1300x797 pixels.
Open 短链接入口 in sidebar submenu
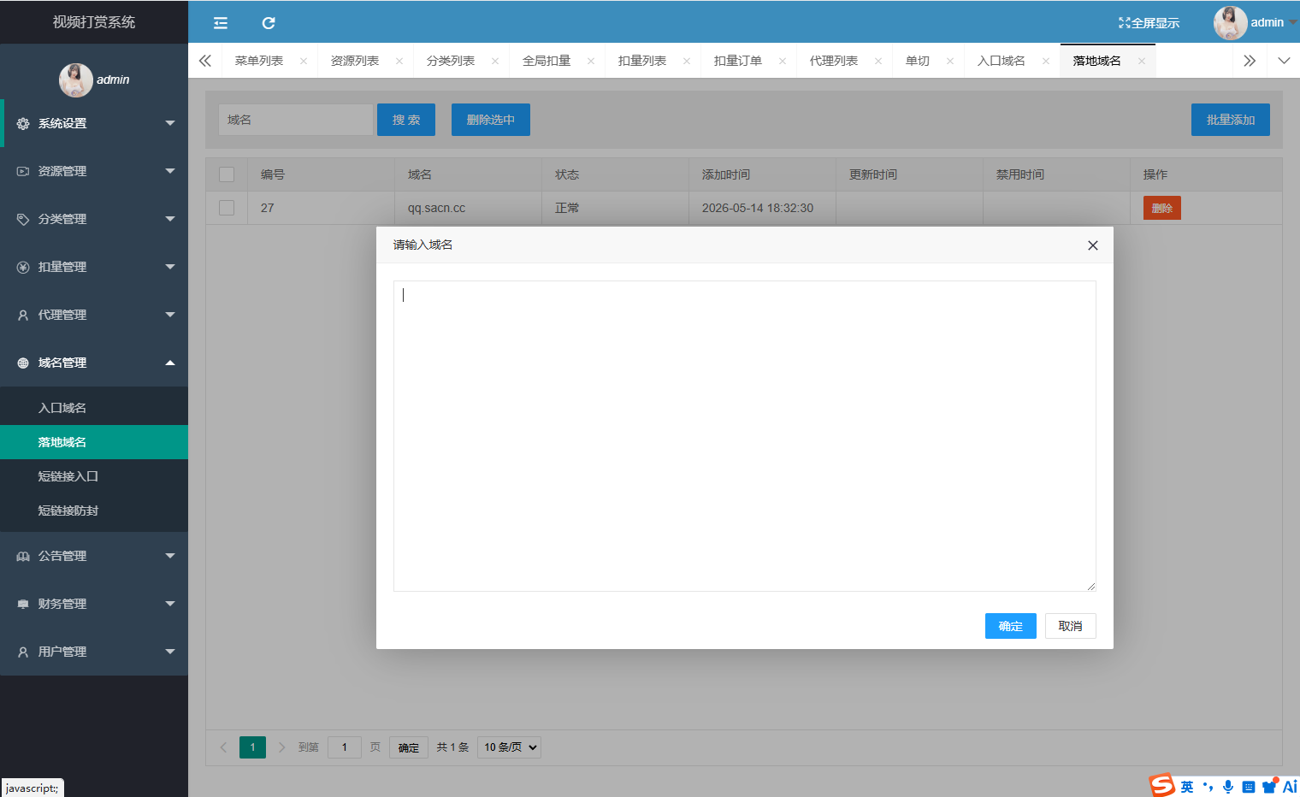[94, 476]
